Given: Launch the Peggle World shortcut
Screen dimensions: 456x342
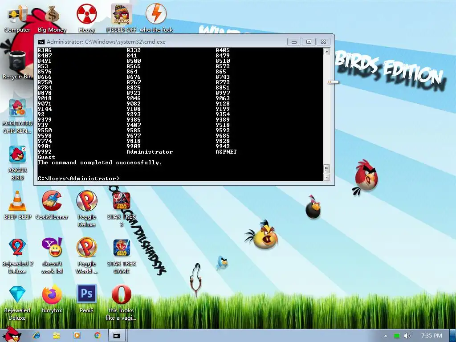Looking at the screenshot, I should point(87,256).
